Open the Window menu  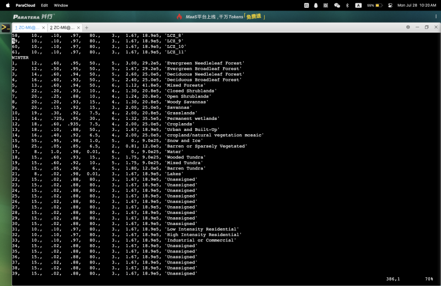(61, 5)
